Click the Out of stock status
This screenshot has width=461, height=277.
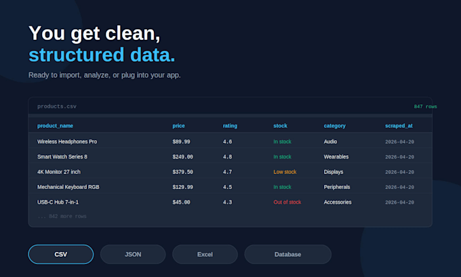[x=287, y=202]
